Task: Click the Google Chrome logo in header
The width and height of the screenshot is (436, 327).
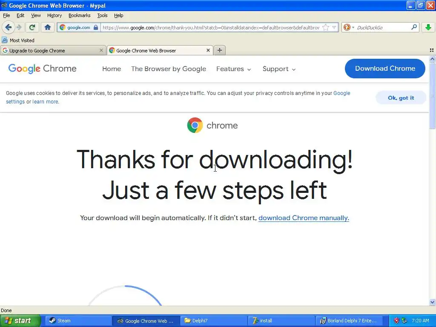Action: (x=42, y=69)
